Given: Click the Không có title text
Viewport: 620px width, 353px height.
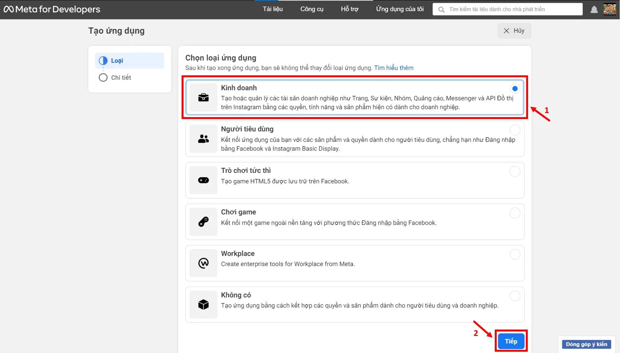Looking at the screenshot, I should [236, 295].
